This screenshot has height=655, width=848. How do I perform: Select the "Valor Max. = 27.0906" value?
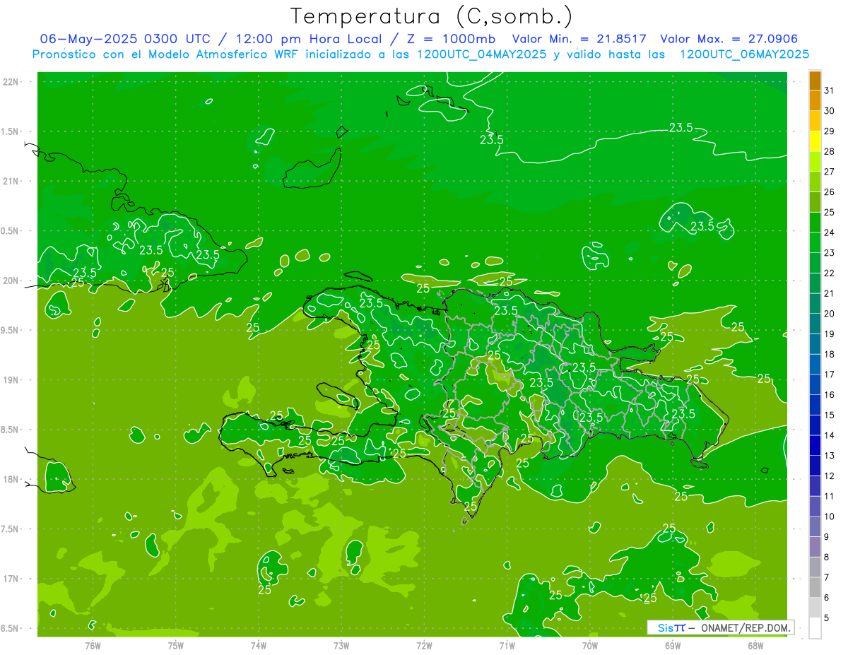729,39
